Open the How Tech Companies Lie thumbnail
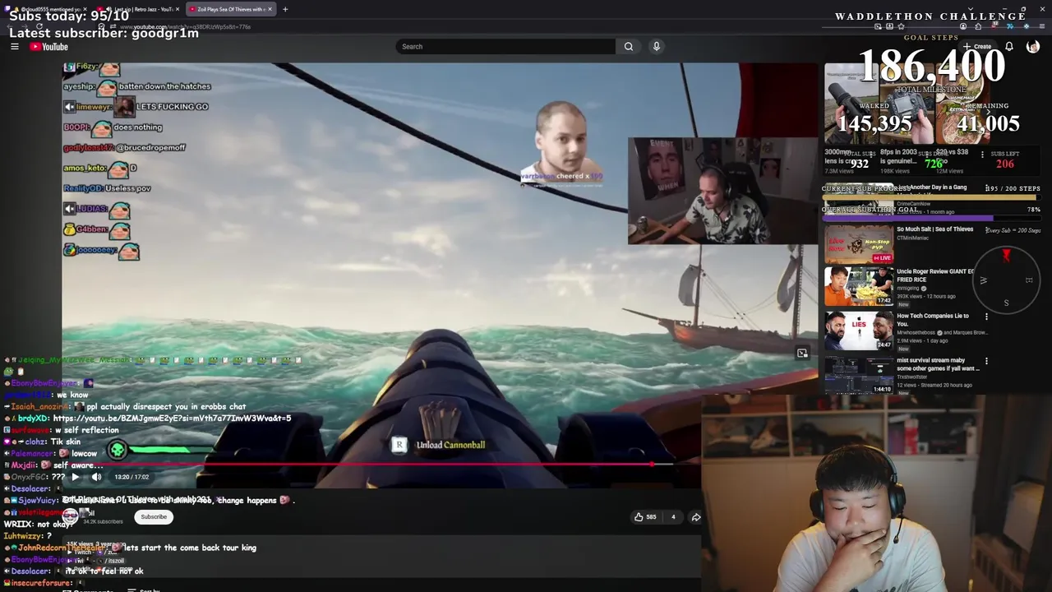Image resolution: width=1052 pixels, height=592 pixels. 859,330
